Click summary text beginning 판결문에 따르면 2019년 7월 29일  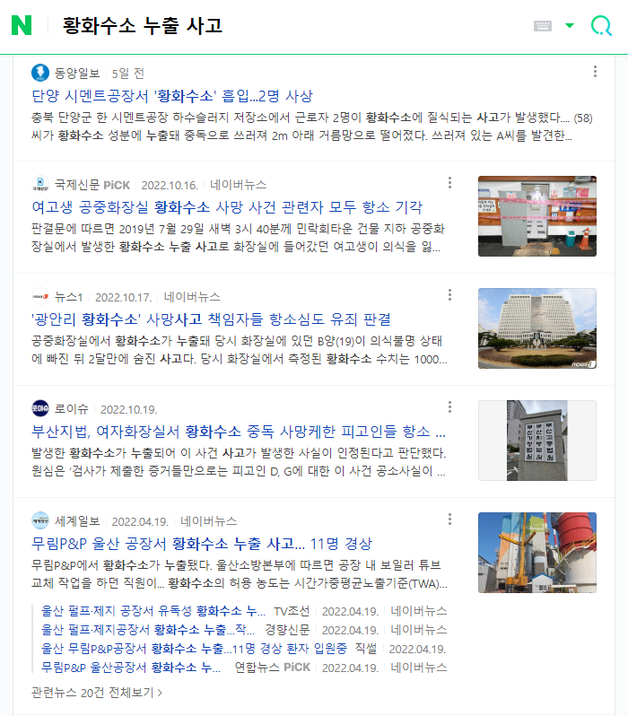[238, 238]
